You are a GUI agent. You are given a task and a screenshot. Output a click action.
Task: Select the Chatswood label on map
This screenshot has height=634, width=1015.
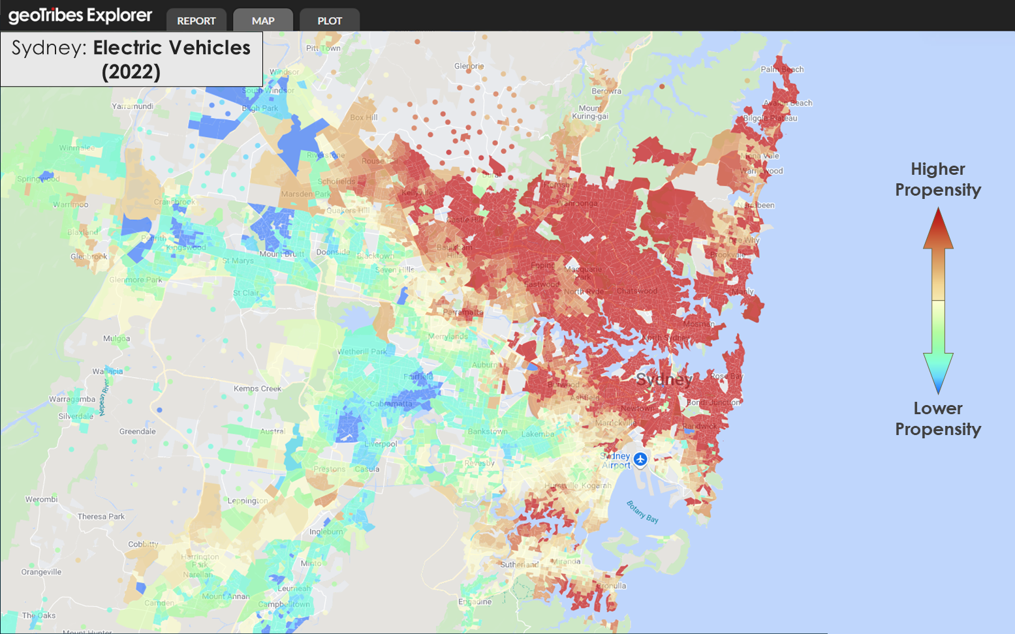(636, 291)
